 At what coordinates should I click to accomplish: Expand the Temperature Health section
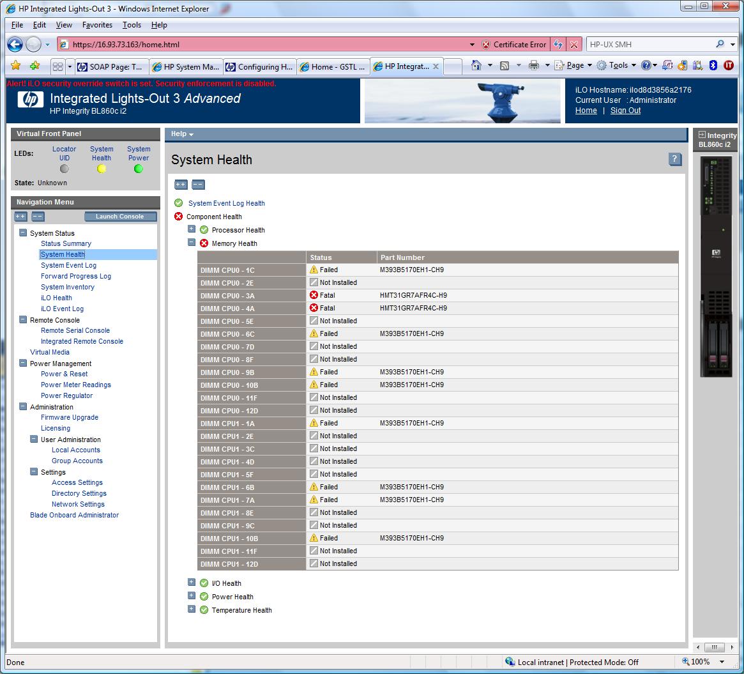[192, 609]
